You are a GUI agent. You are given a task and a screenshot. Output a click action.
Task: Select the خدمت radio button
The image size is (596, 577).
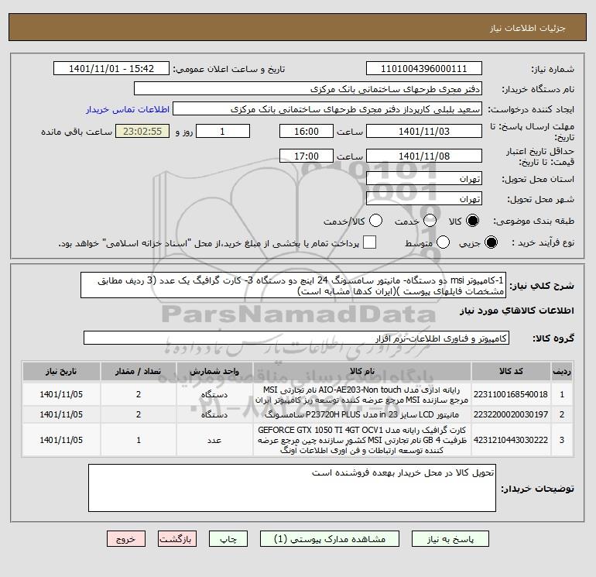click(x=430, y=221)
